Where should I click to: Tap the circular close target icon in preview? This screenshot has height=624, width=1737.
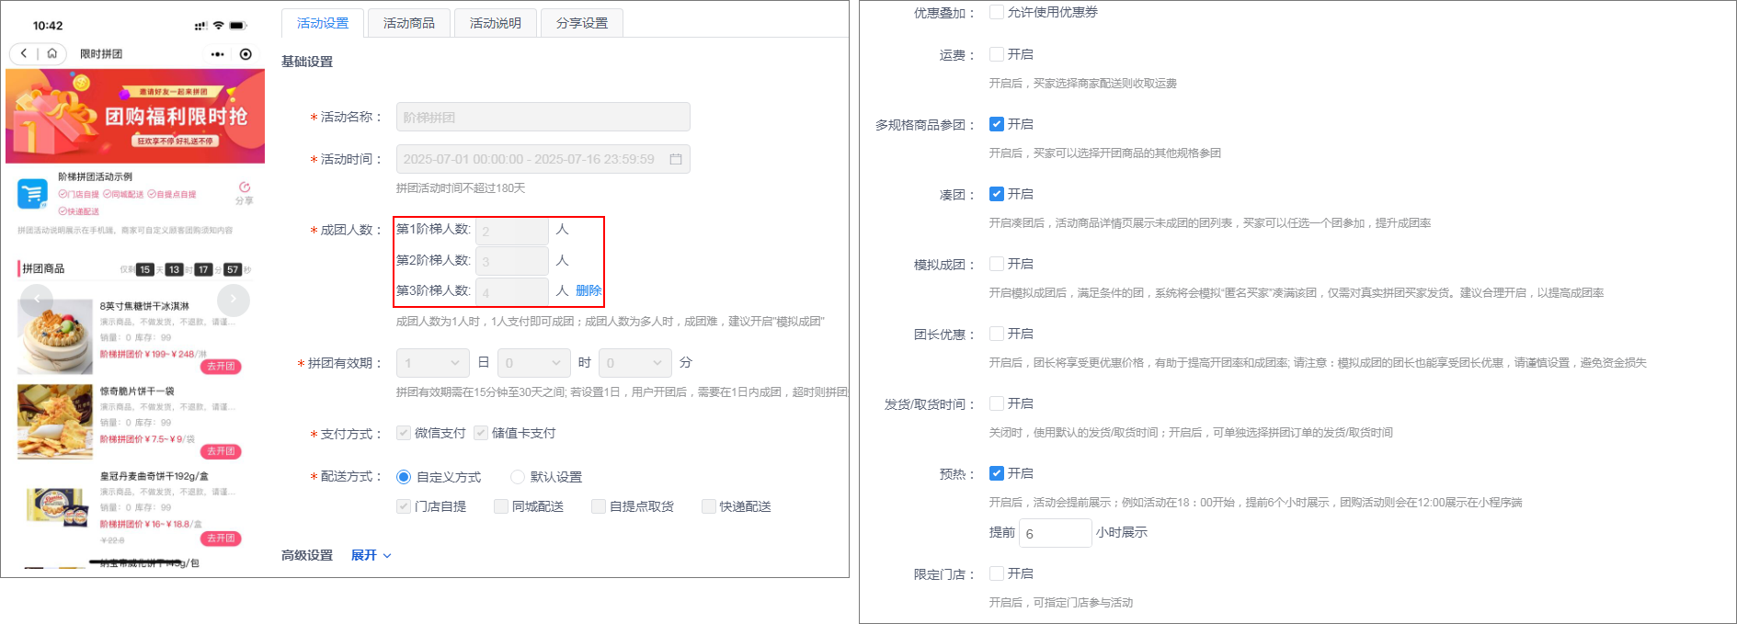click(x=246, y=54)
